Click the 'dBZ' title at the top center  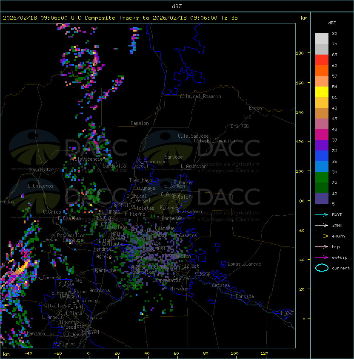pos(177,6)
